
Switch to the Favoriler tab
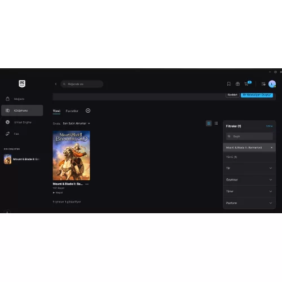(x=72, y=111)
